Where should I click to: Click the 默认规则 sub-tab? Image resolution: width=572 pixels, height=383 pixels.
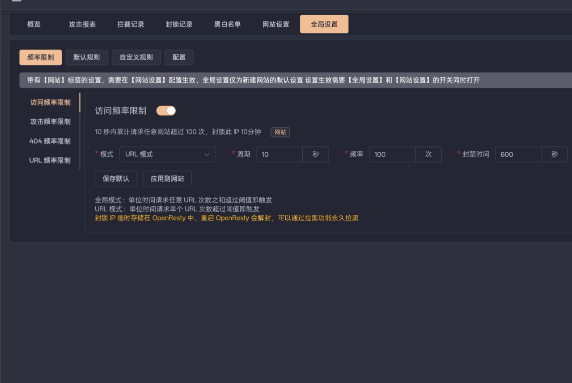(87, 58)
